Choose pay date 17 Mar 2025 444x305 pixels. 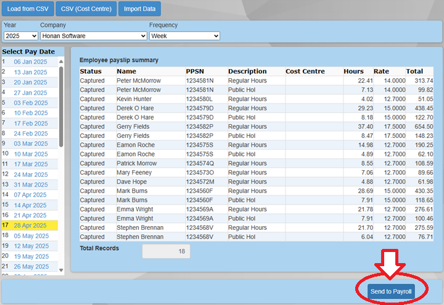point(30,164)
